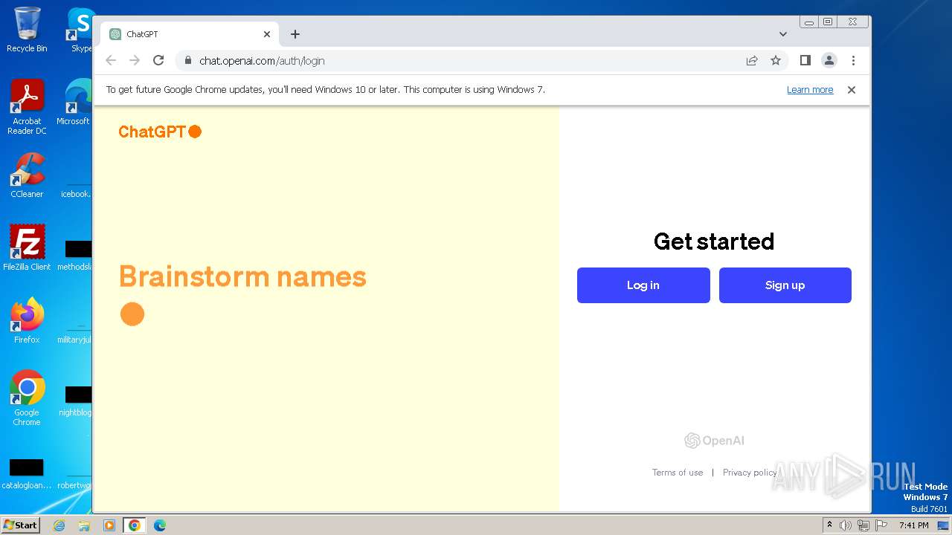
Task: Go back to previous page
Action: tap(111, 61)
